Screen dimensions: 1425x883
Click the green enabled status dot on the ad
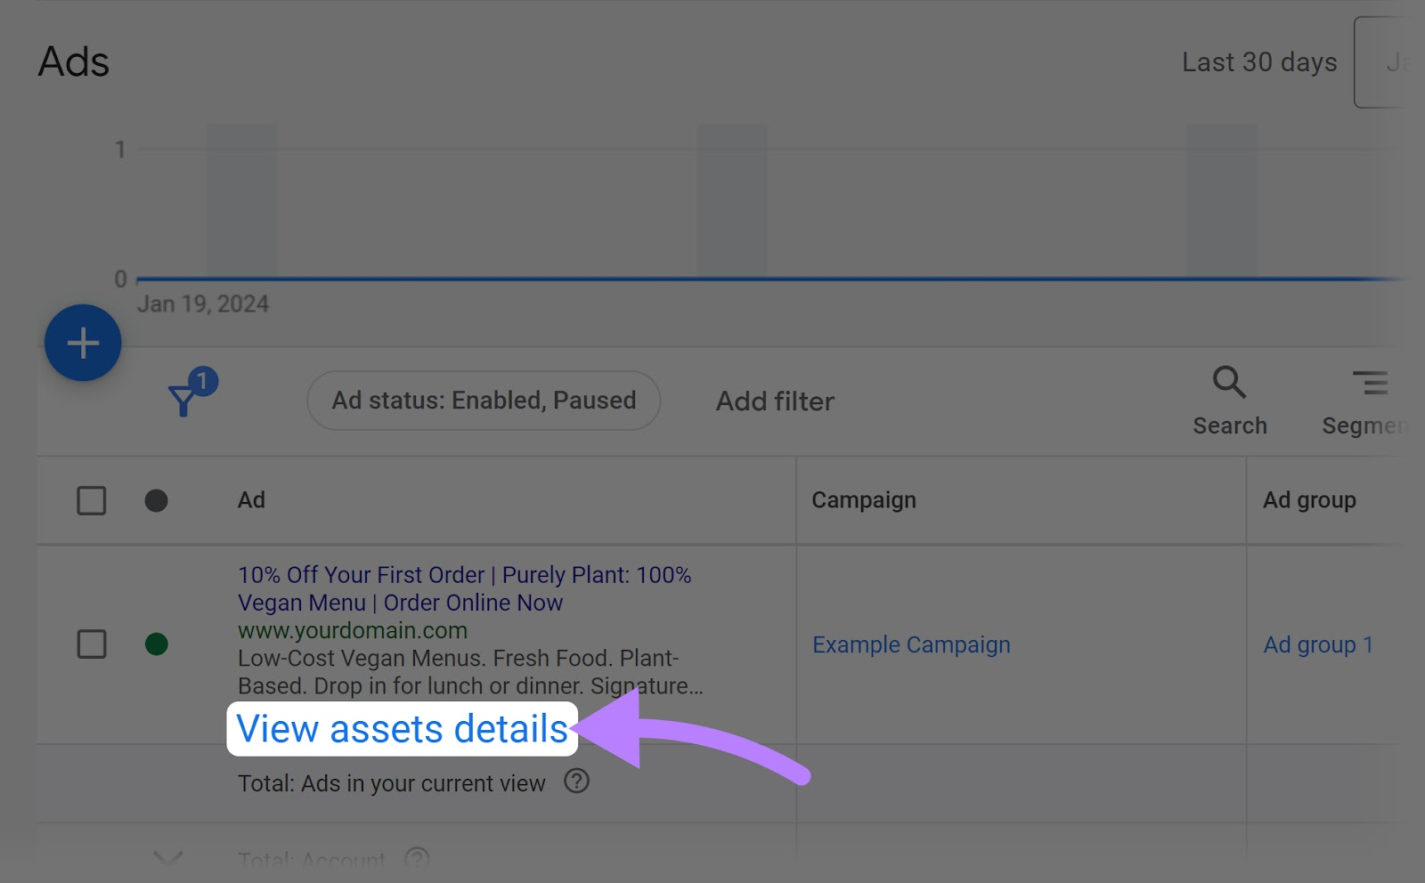(x=157, y=644)
